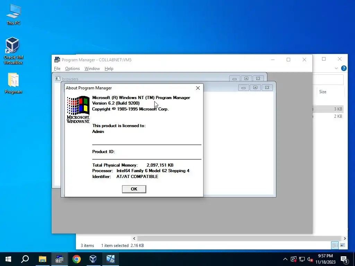Maximize the File Explorer window behind

324,59
